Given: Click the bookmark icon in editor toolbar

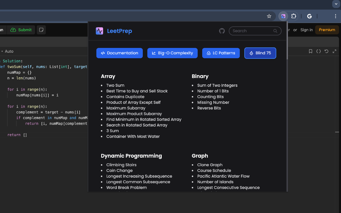Looking at the screenshot, I should tap(310, 51).
